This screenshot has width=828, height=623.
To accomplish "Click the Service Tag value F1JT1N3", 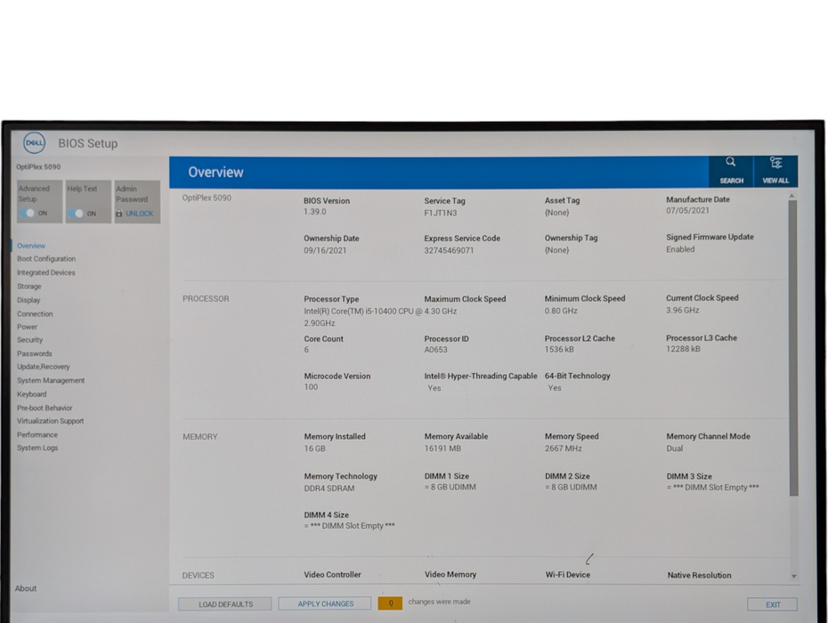I will click(x=441, y=213).
